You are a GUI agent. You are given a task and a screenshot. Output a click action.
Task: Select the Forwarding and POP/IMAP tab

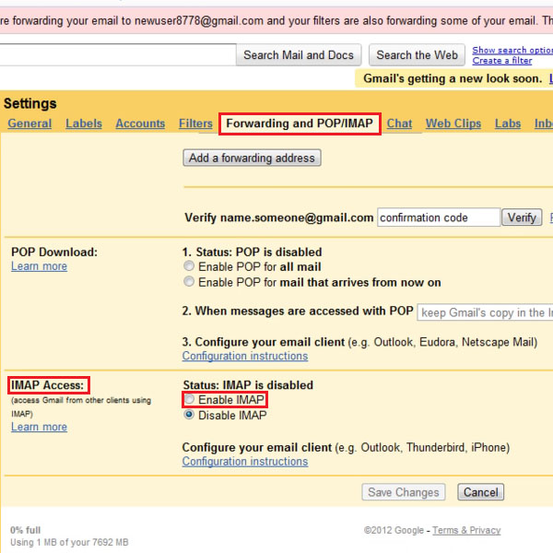click(300, 124)
